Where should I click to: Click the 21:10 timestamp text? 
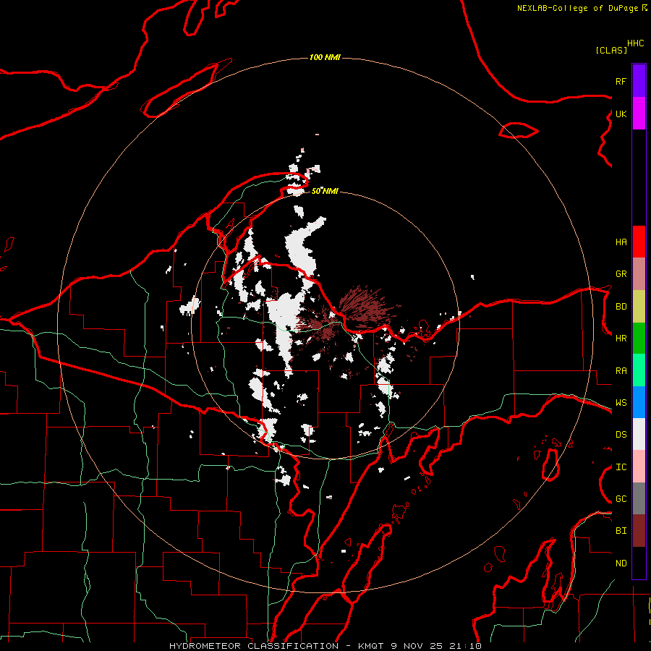465,646
